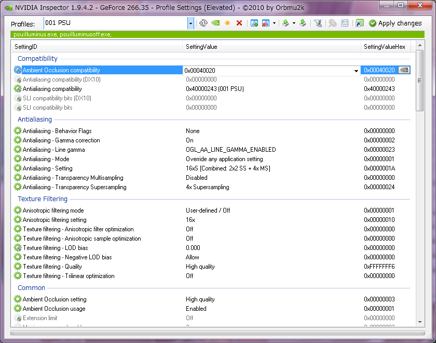The image size is (436, 343).
Task: Select Texture filtering - Trilinear optimization row
Action: 212,276
